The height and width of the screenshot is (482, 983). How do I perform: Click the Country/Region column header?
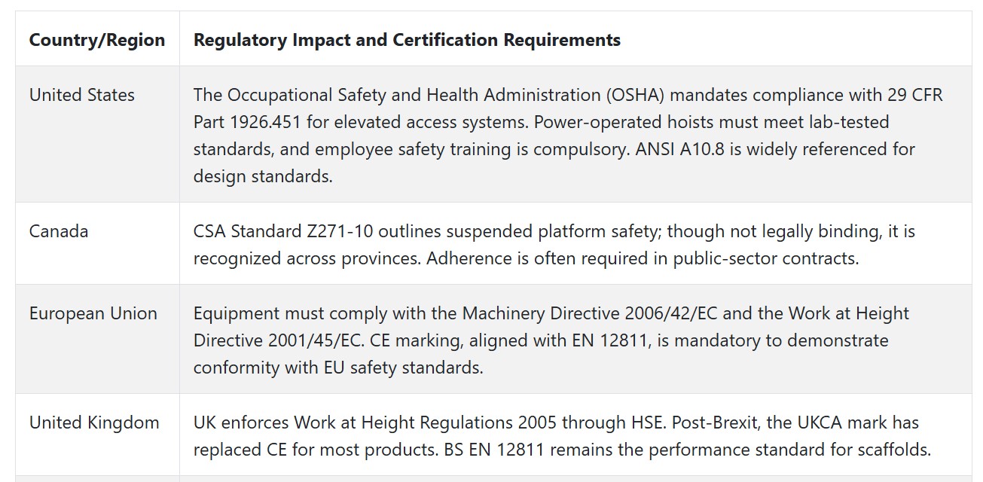(x=97, y=40)
